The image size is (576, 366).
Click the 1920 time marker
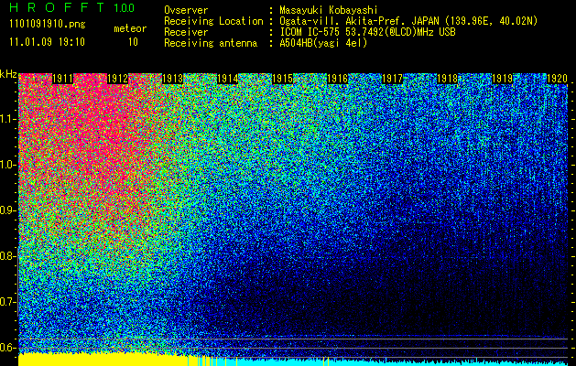pos(558,79)
